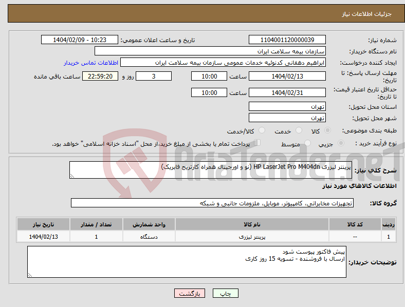Image resolution: width=405 pixels, height=307 pixels.
Task: Click the ردیف column header
Action: (x=389, y=224)
